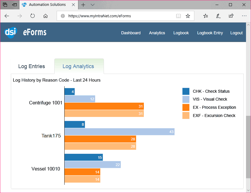Image resolution: width=251 pixels, height=193 pixels.
Task: Click the Share page icon
Action: click(x=231, y=16)
